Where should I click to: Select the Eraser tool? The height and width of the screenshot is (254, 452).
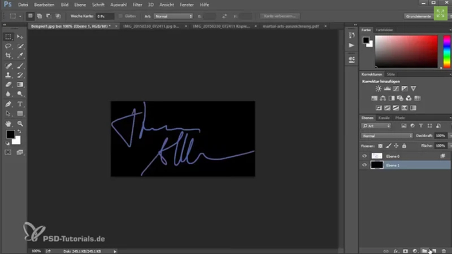(8, 85)
